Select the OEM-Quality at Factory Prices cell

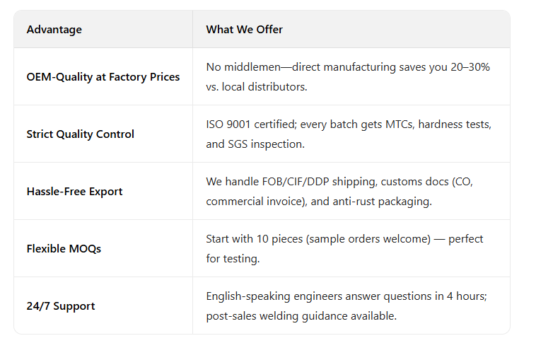pos(103,76)
